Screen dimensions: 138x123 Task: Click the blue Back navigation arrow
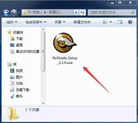pos(6,12)
